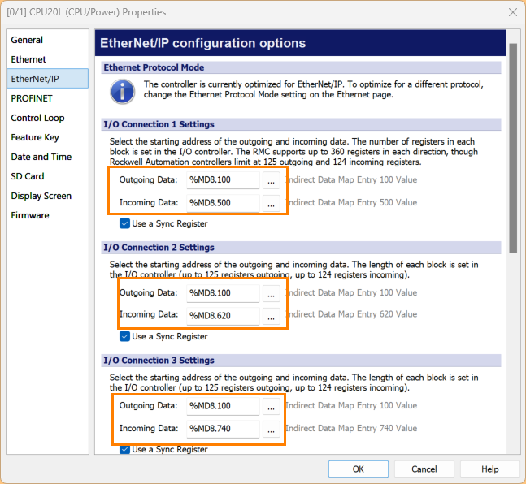Click browse button for Connection 1 Incoming Data
Screen dimensions: 526x484
pos(272,203)
